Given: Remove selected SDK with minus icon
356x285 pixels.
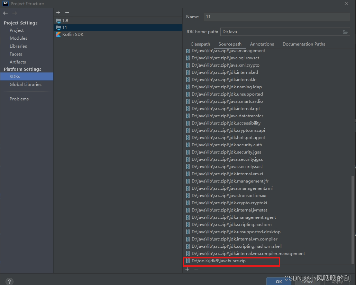Looking at the screenshot, I should pos(67,12).
